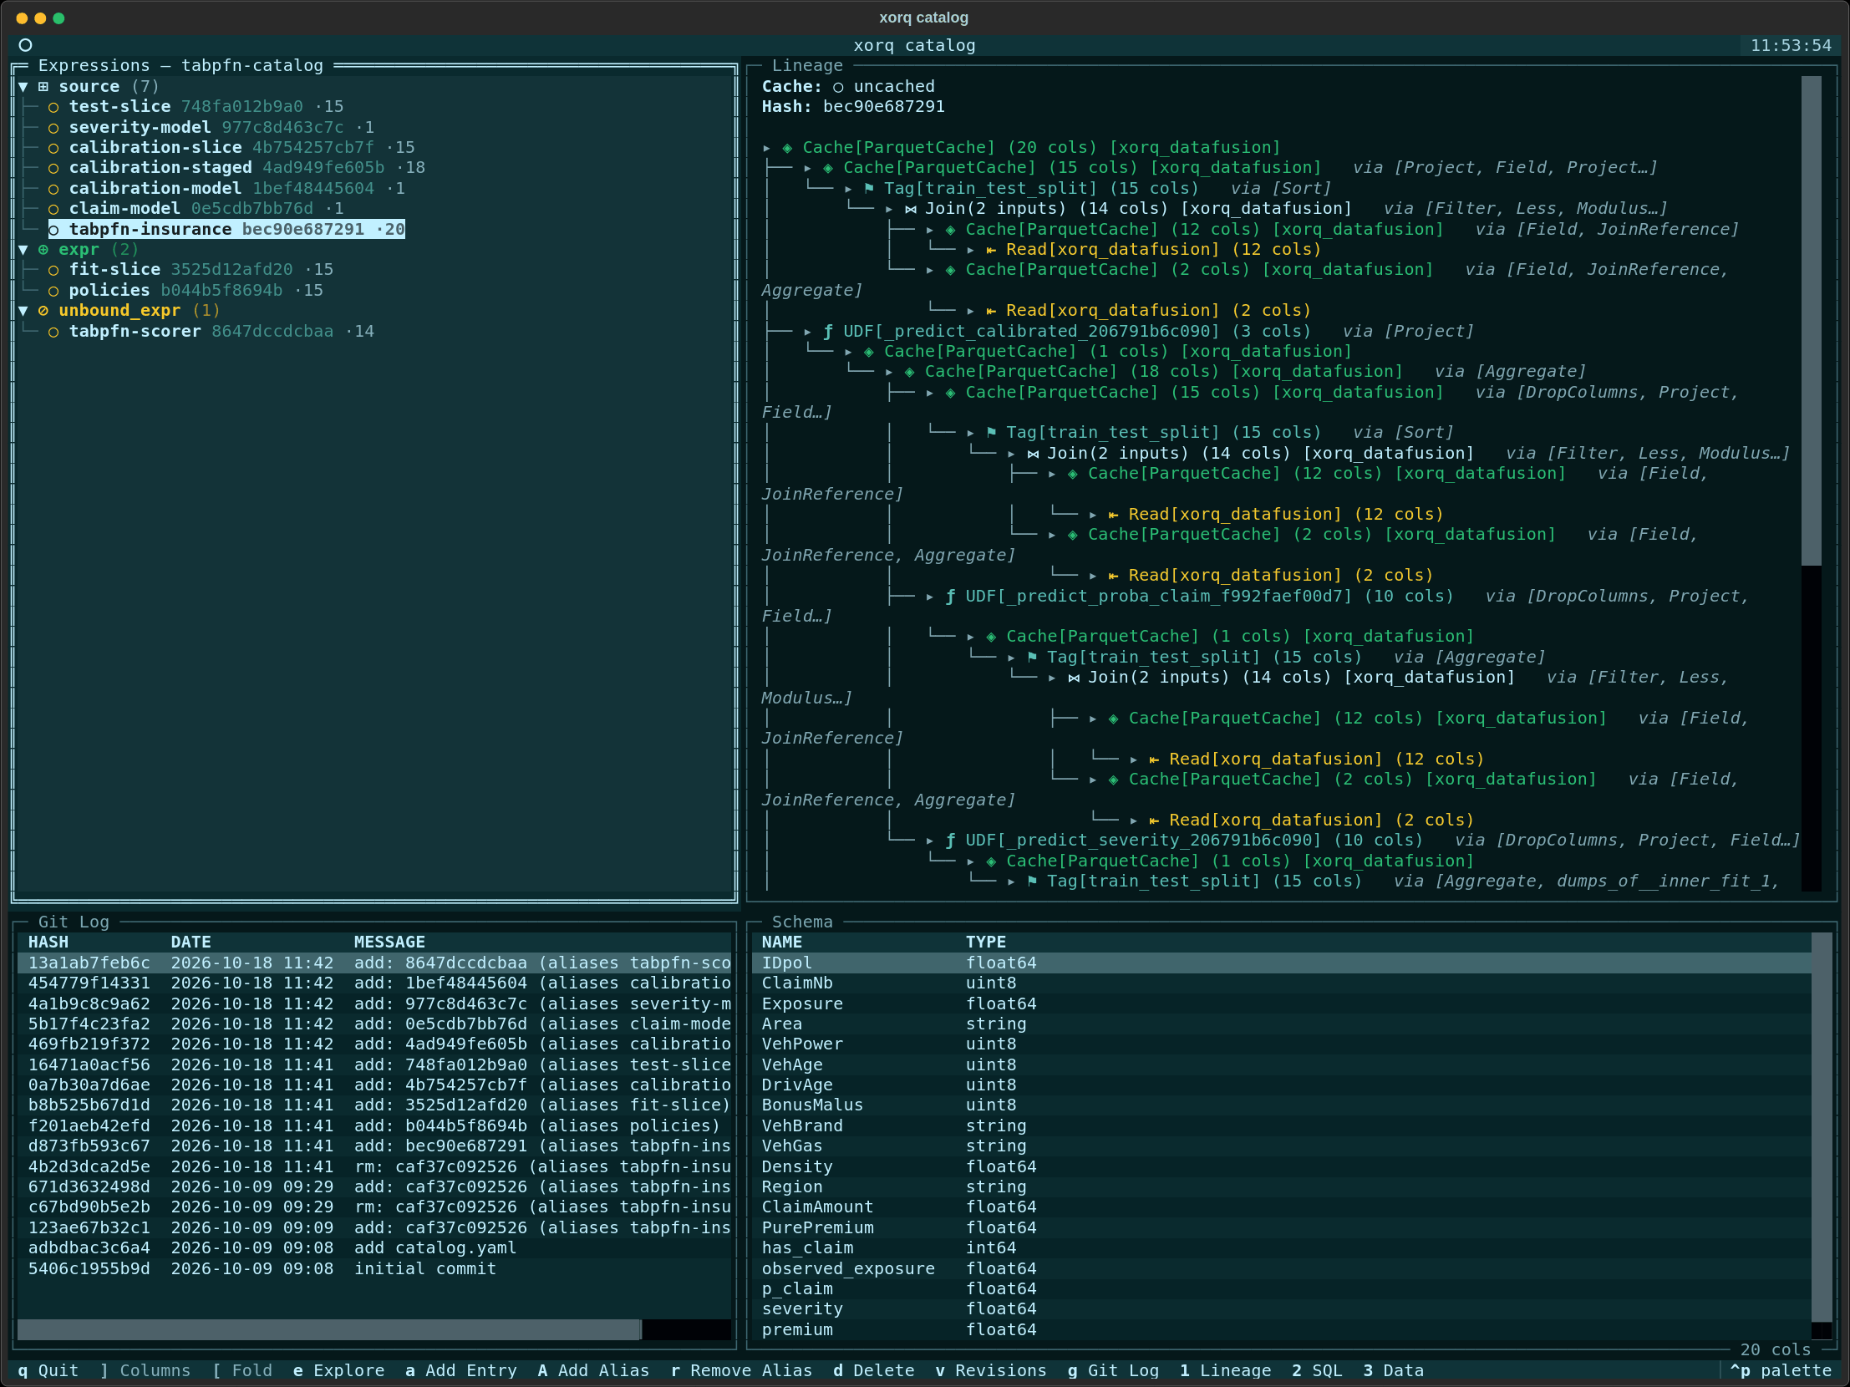
Task: Collapse the expr group triangle
Action: [23, 250]
